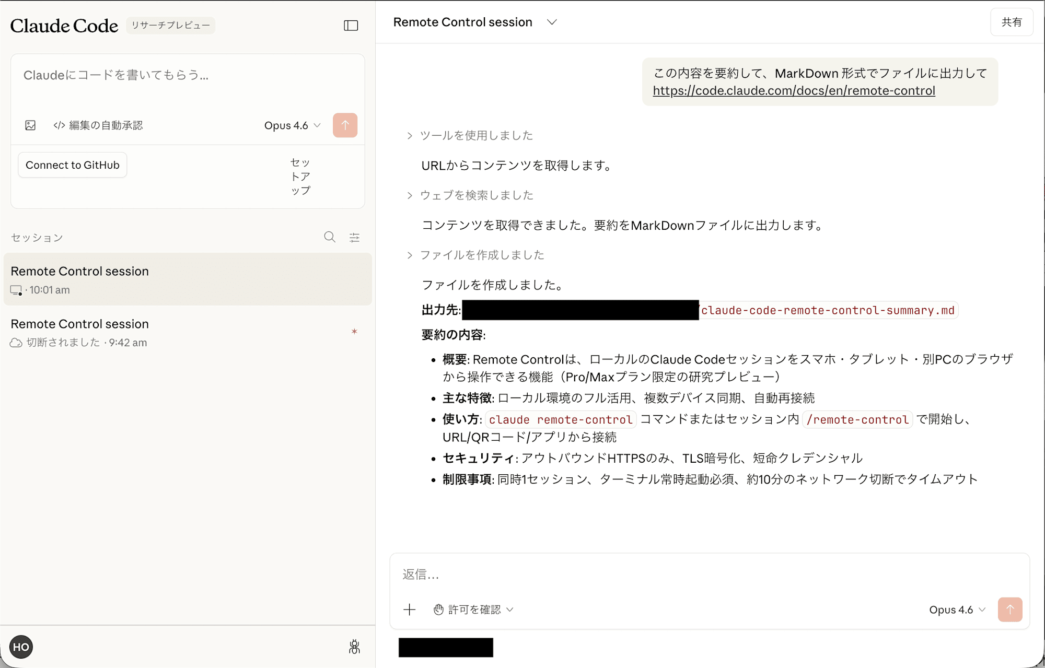Viewport: 1045px width, 668px height.
Task: Open the remote-control documentation link
Action: click(x=793, y=90)
